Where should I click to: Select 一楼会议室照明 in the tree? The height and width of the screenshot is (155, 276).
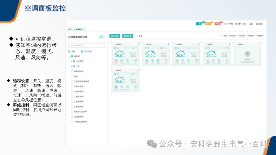click(x=80, y=122)
